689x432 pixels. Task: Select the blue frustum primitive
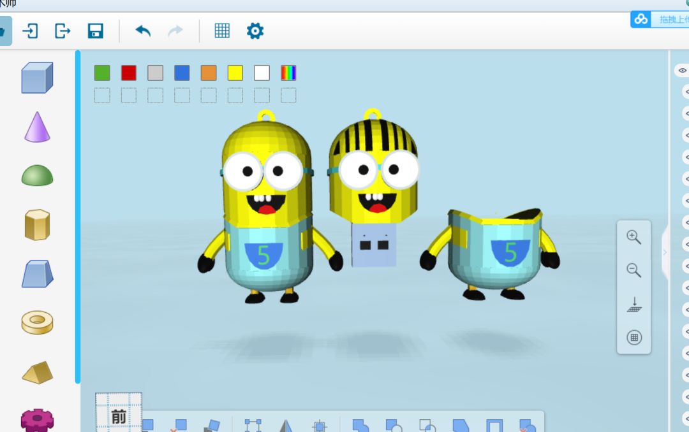point(38,274)
